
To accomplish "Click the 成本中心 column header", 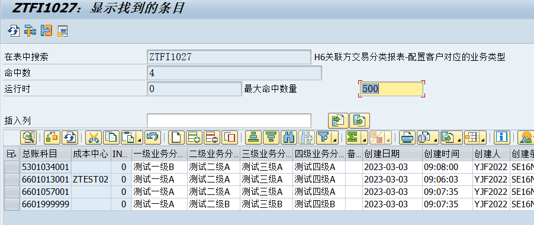I will point(91,154).
